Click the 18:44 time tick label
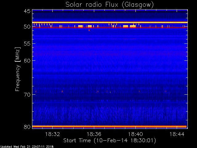 tap(177, 134)
